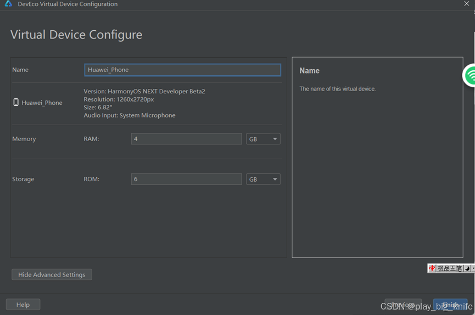Click the bold Name heading in help panel
The width and height of the screenshot is (475, 315).
pyautogui.click(x=309, y=71)
